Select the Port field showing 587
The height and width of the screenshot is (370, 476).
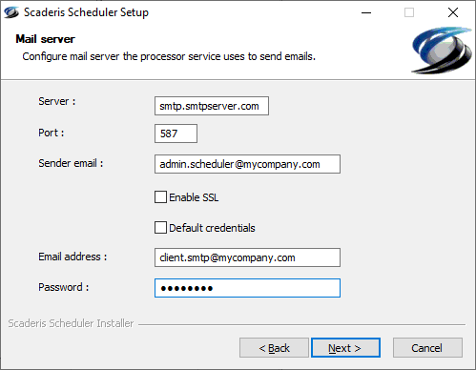[x=176, y=134]
